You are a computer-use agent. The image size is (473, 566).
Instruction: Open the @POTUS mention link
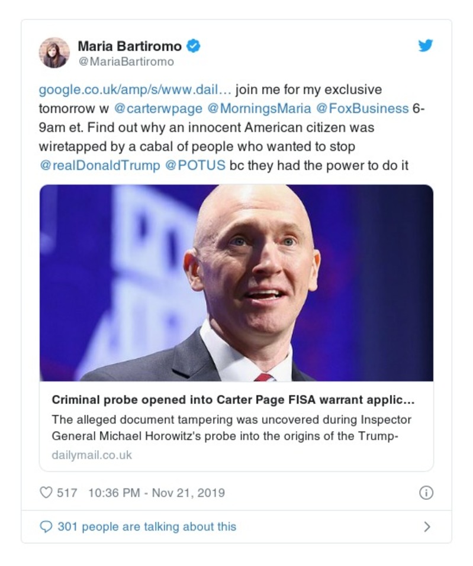(195, 166)
